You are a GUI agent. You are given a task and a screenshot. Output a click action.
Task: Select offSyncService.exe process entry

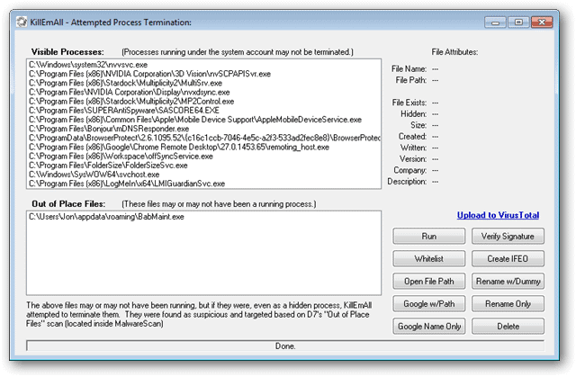click(x=204, y=157)
